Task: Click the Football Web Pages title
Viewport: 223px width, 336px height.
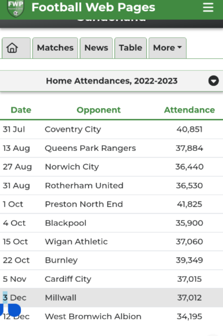Action: (x=93, y=7)
